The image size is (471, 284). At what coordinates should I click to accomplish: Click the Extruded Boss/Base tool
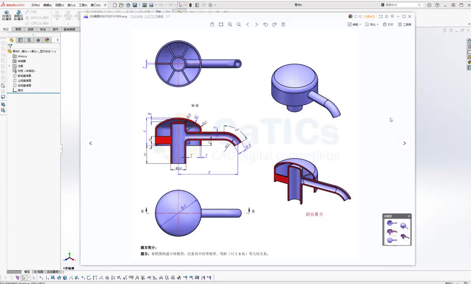[x=7, y=15]
